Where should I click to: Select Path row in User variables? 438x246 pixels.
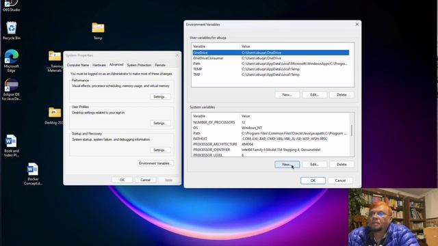tap(271, 64)
